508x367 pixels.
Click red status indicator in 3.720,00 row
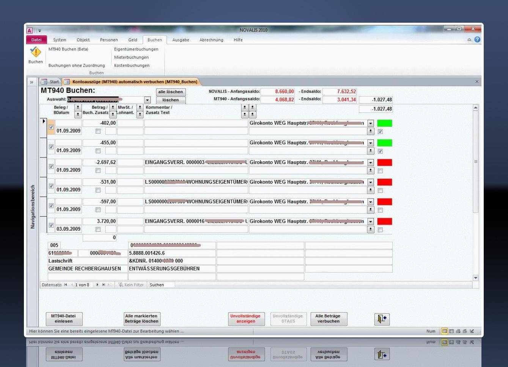pos(385,221)
